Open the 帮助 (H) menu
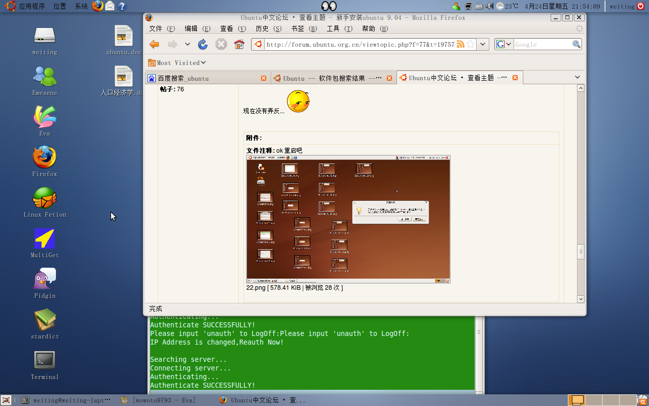 [x=375, y=29]
